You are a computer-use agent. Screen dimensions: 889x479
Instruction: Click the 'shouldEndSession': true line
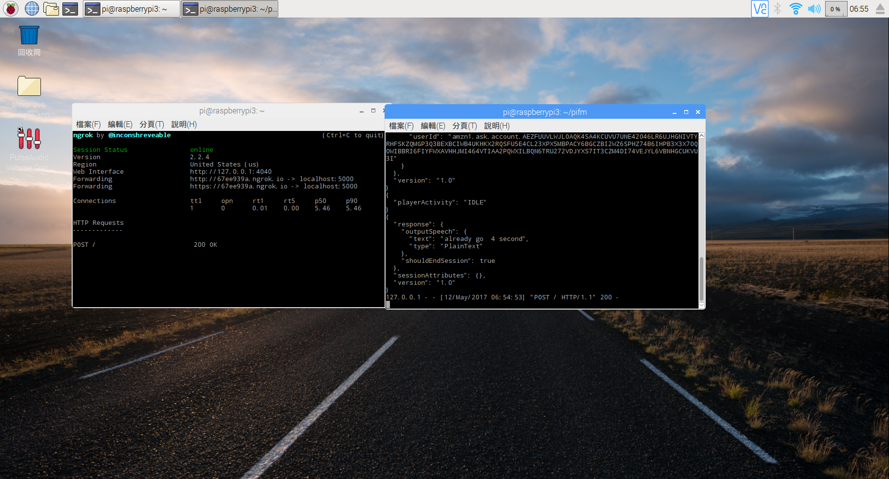[x=448, y=261]
